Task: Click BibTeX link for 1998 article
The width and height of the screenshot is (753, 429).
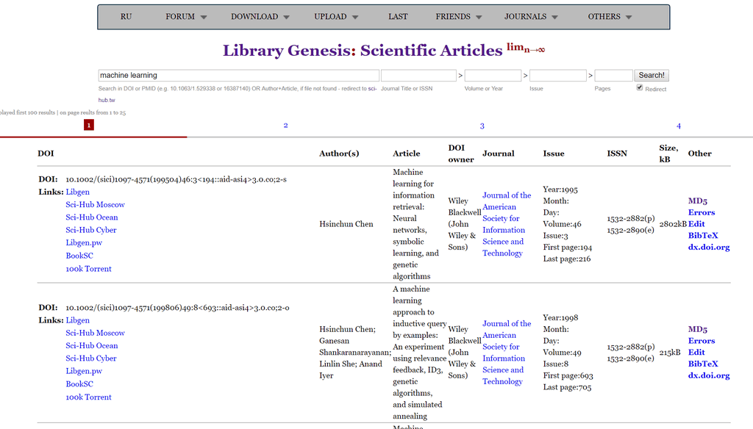Action: coord(703,364)
